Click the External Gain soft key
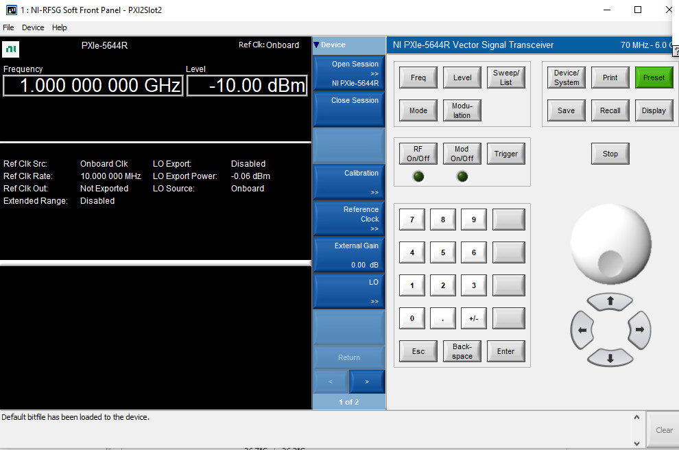The image size is (679, 450). [348, 254]
